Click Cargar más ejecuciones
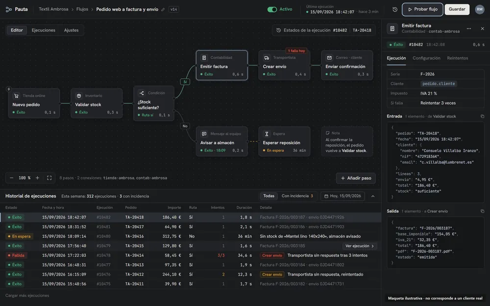Image resolution: width=490 pixels, height=306 pixels. click(x=27, y=295)
